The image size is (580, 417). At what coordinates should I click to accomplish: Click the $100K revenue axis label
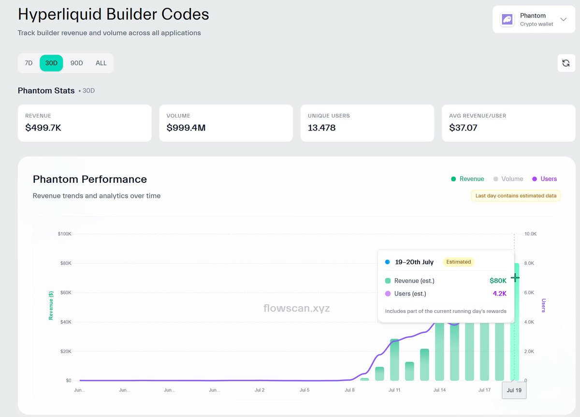[x=64, y=234]
